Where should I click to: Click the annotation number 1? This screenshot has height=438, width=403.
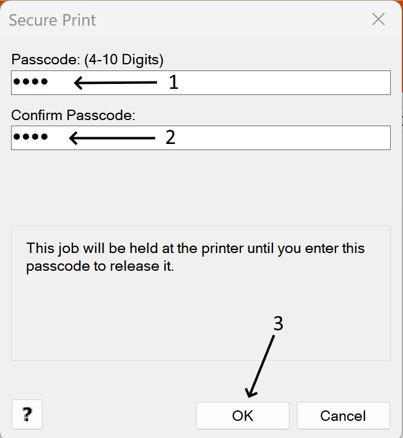(174, 82)
